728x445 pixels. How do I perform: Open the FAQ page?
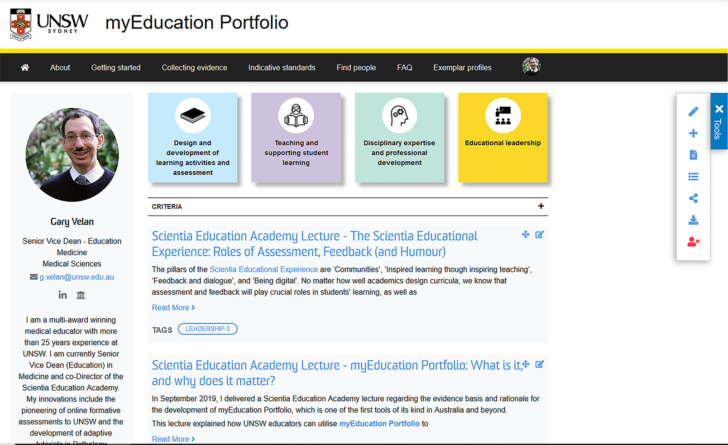[x=404, y=67]
